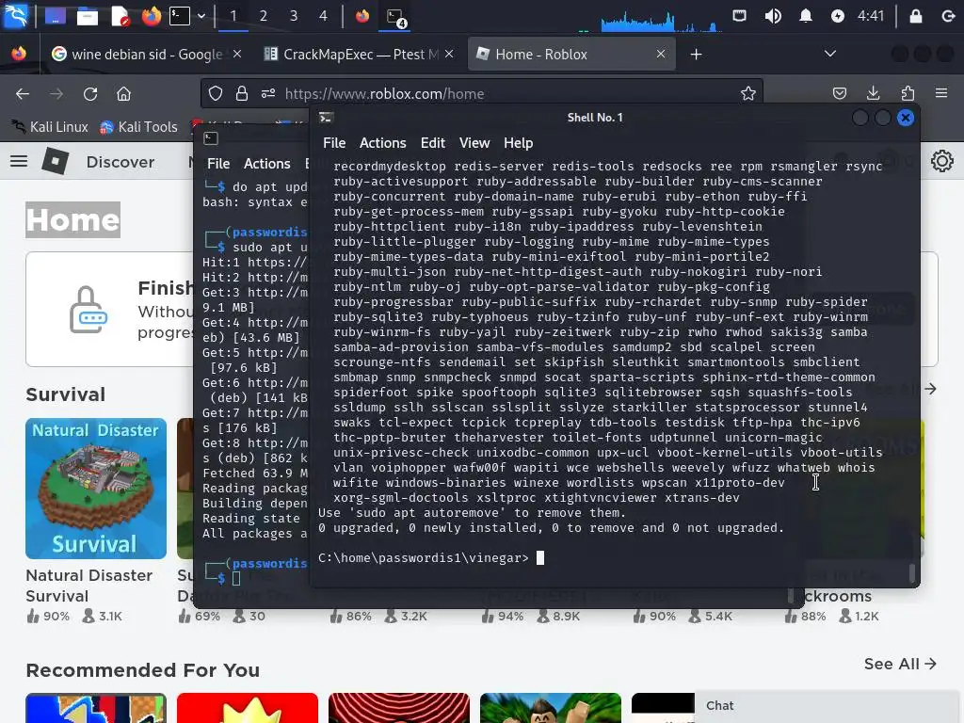The width and height of the screenshot is (964, 723).
Task: Switch to workspace 4
Action: pos(324,16)
